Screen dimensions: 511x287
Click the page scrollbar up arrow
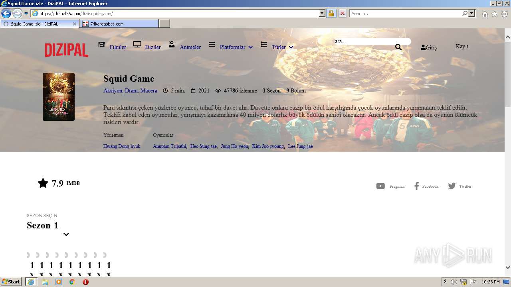(x=508, y=37)
